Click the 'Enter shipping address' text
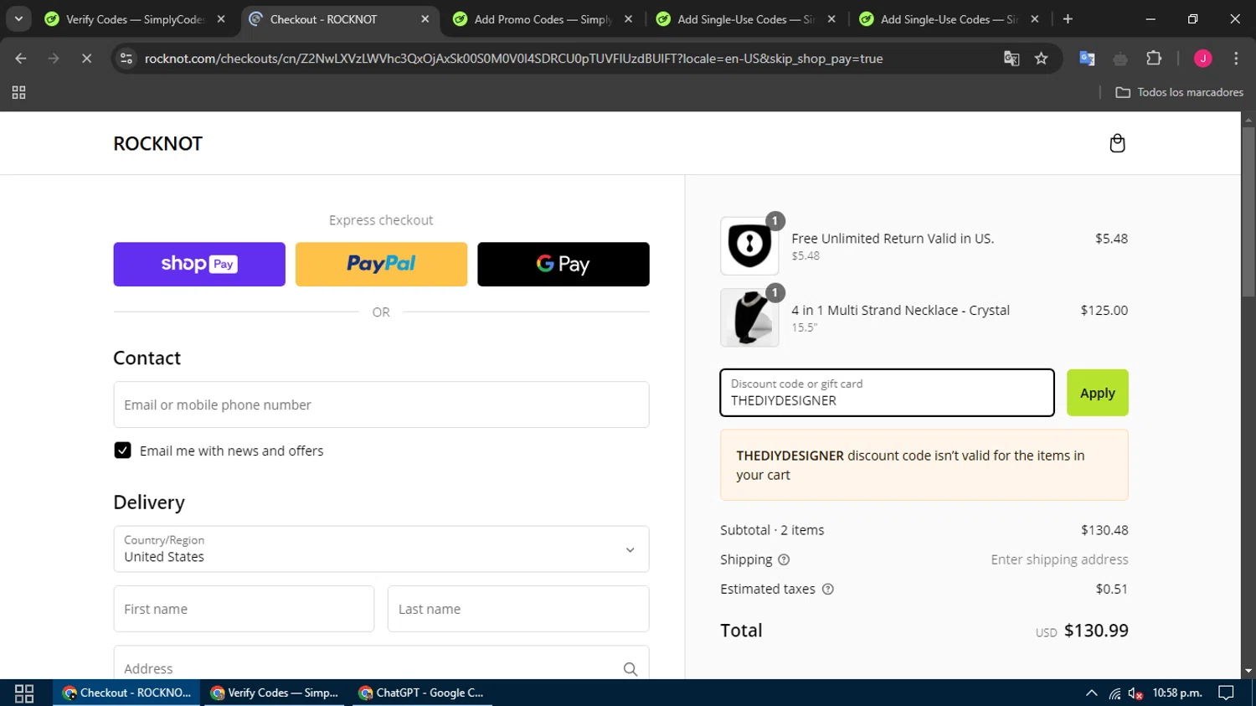 tap(1059, 559)
